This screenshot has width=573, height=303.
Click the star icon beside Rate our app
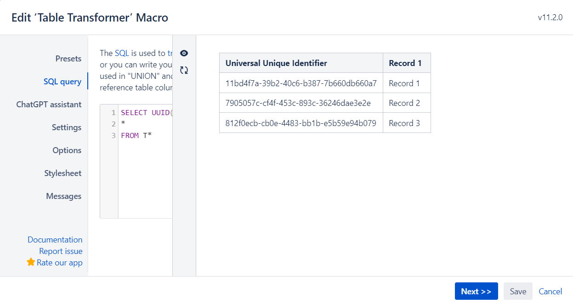[30, 262]
